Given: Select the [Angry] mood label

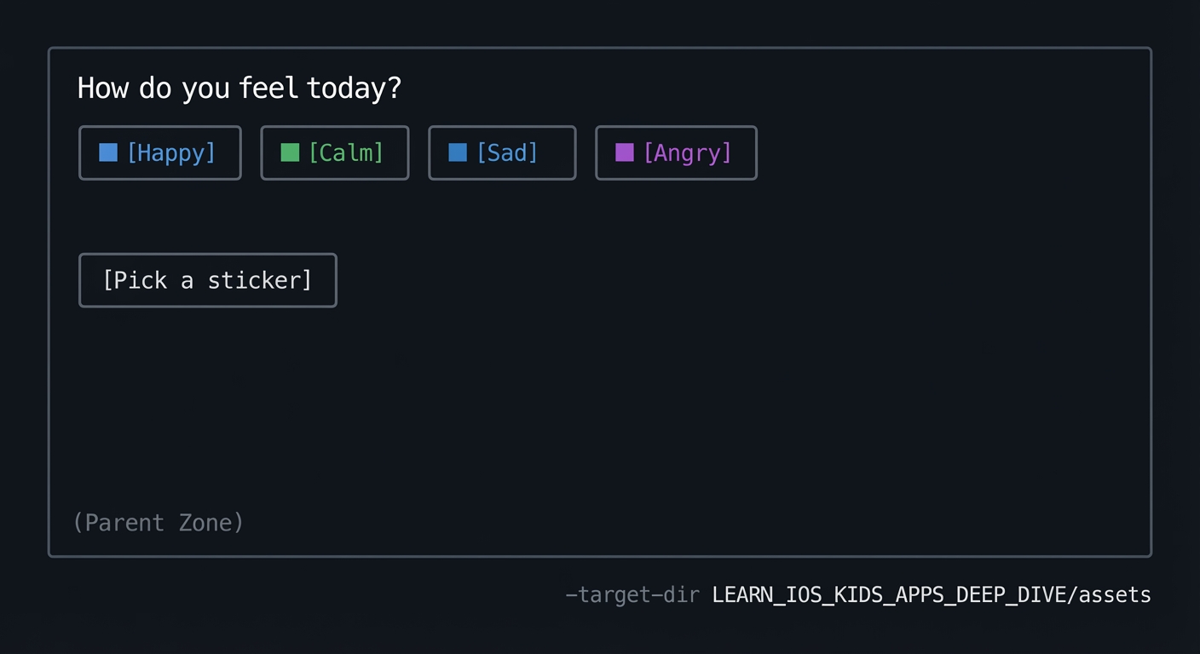Looking at the screenshot, I should [x=688, y=153].
